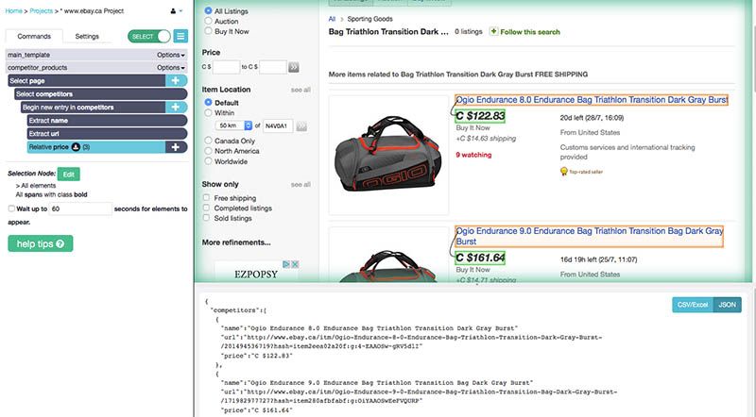Click the maximum price input field

point(273,67)
